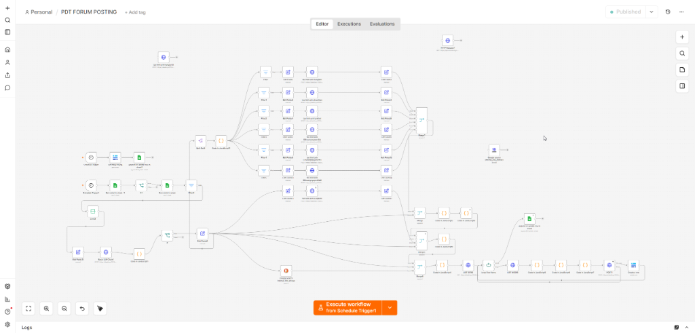This screenshot has height=333, width=695.
Task: Click the fit-to-view zoom icon
Action: pos(29,309)
